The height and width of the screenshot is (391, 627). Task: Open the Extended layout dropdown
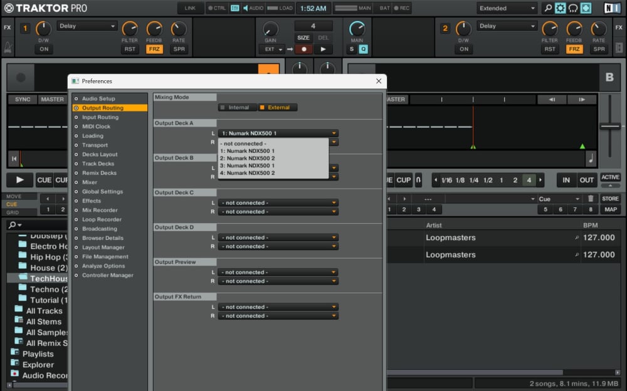(x=506, y=8)
